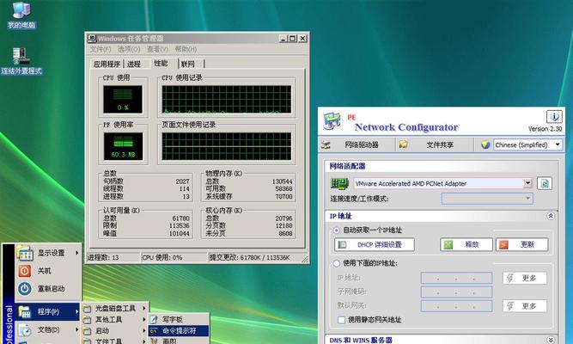The image size is (573, 344).
Task: Open the 选项(O) menu in Task Manager
Action: [x=129, y=49]
